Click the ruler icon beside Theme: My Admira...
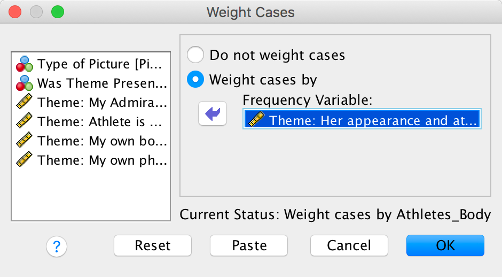Image resolution: width=502 pixels, height=277 pixels. coord(25,103)
